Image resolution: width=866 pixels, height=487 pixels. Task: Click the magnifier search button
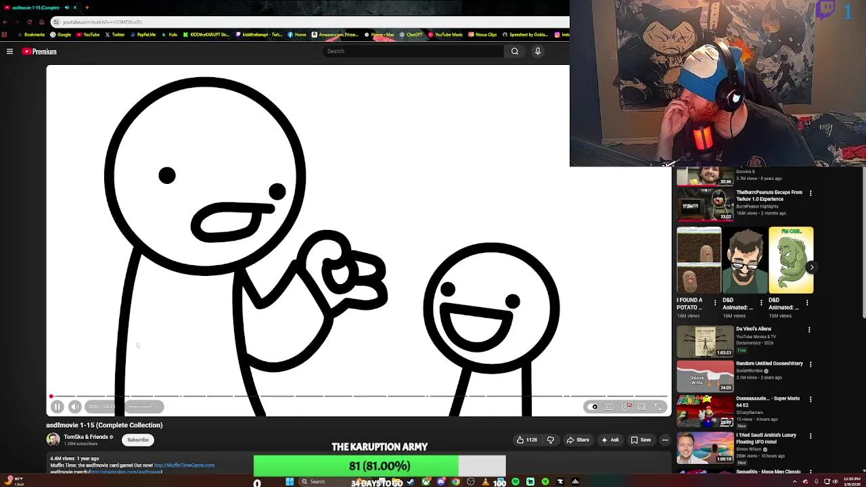(x=515, y=51)
